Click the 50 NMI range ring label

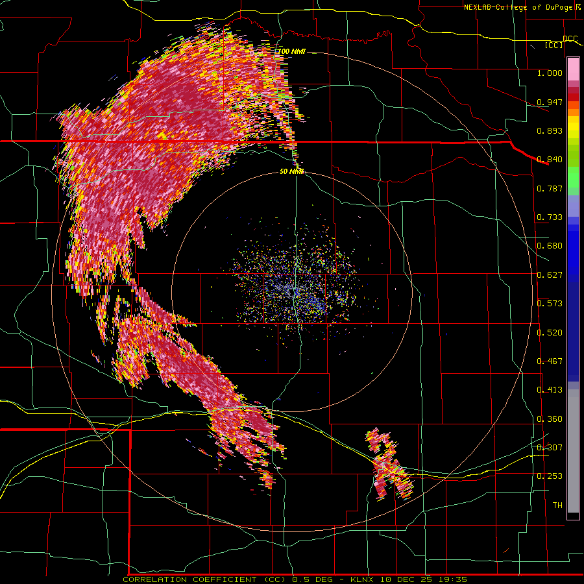291,171
